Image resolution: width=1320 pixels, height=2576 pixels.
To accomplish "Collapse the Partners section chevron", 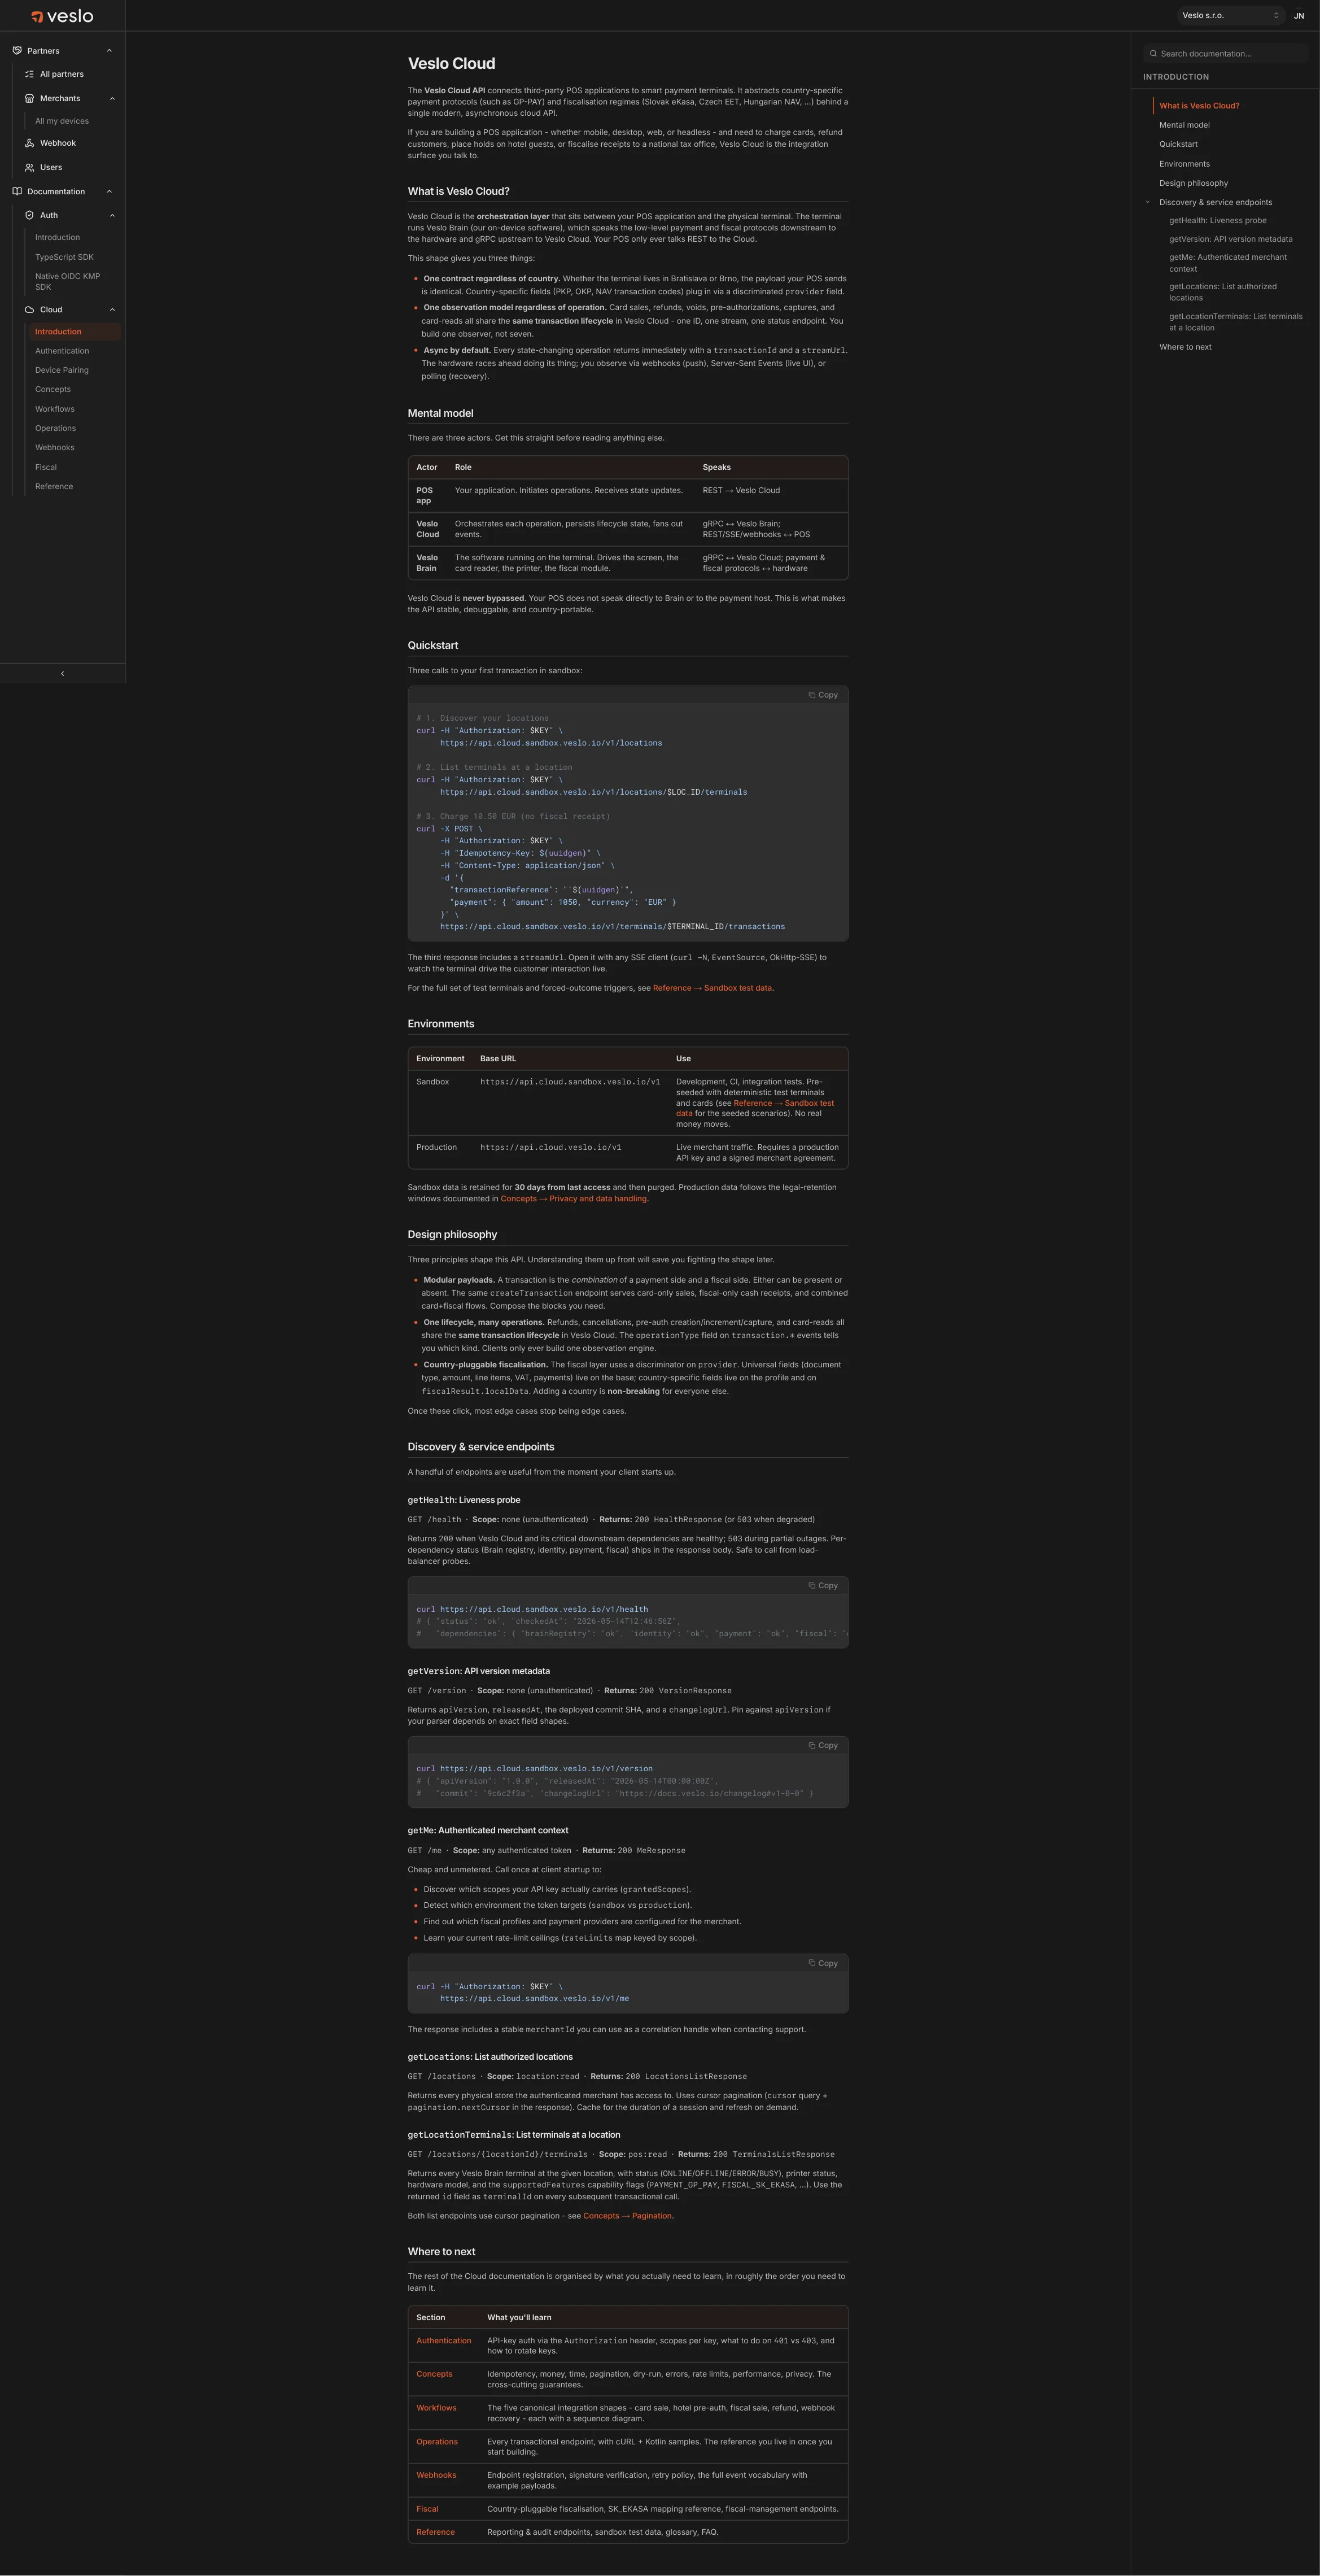I will (109, 51).
